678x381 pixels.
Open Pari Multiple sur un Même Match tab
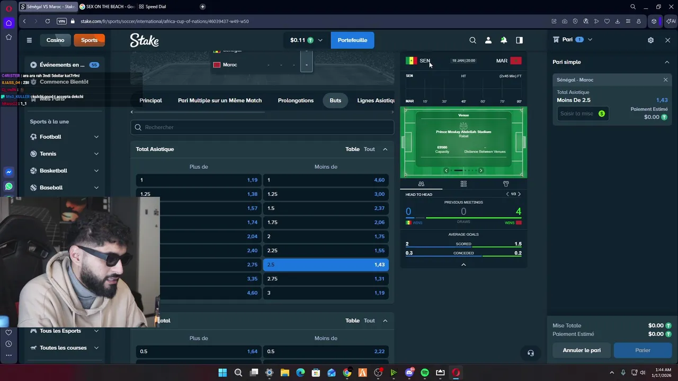[220, 101]
